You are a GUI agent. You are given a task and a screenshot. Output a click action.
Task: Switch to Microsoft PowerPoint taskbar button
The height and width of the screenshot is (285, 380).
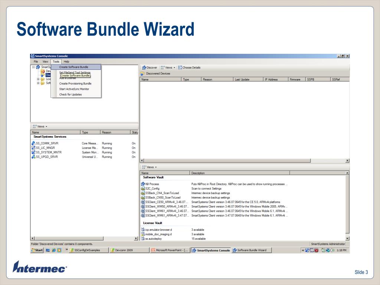pyautogui.click(x=170, y=250)
